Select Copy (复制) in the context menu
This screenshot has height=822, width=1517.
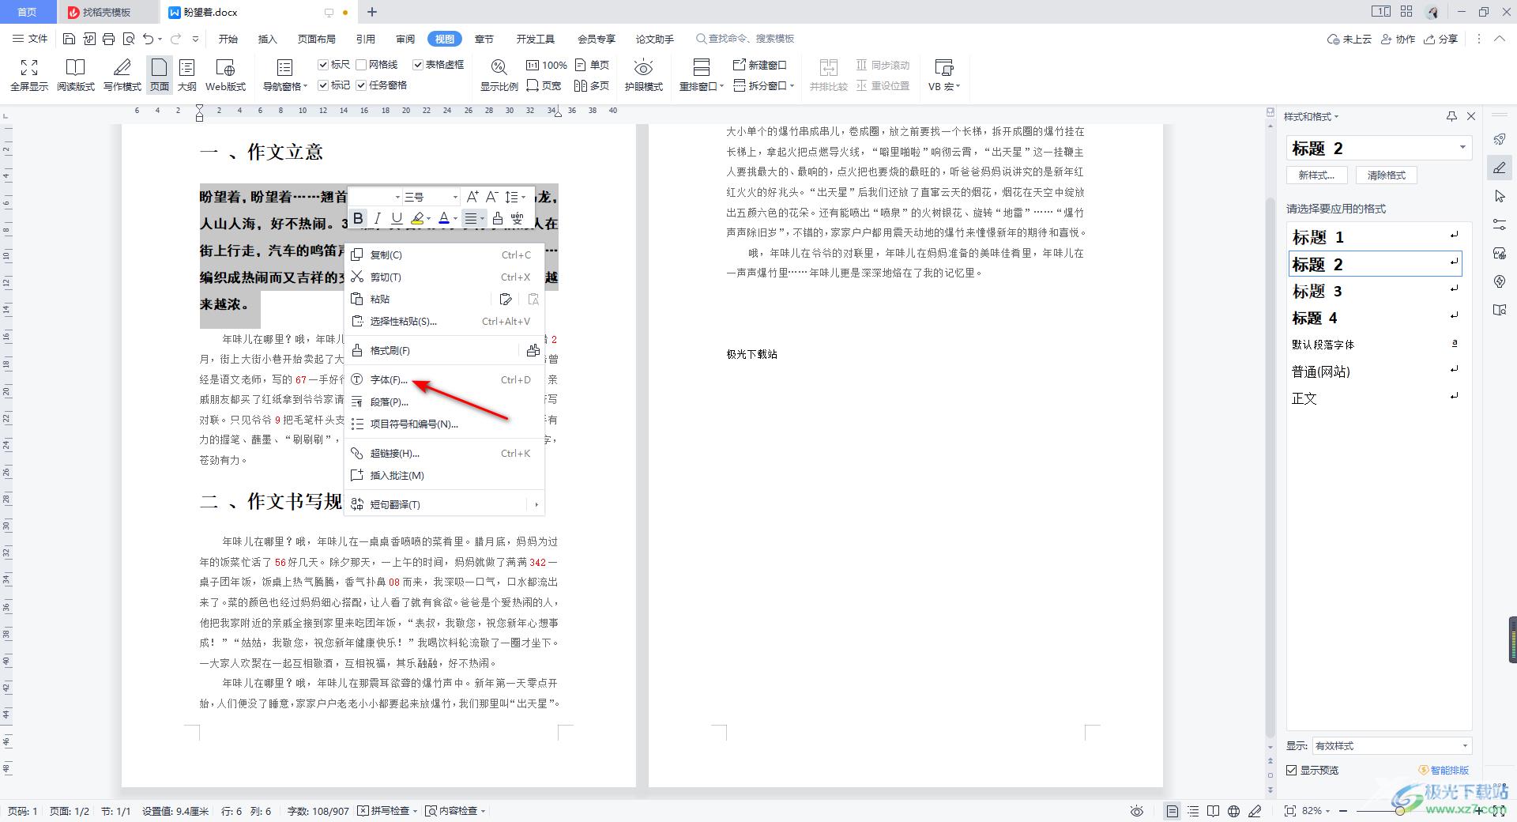pos(444,255)
